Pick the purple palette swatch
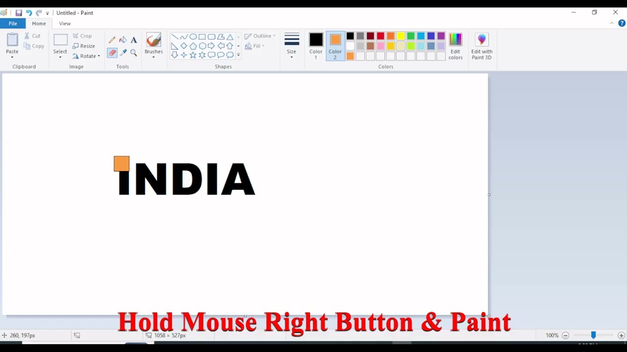 coord(441,36)
